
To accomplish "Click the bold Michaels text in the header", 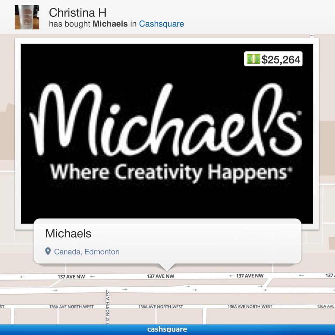I will [x=110, y=24].
